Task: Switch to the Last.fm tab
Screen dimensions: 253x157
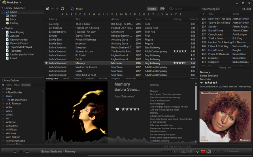Action: [x=66, y=78]
